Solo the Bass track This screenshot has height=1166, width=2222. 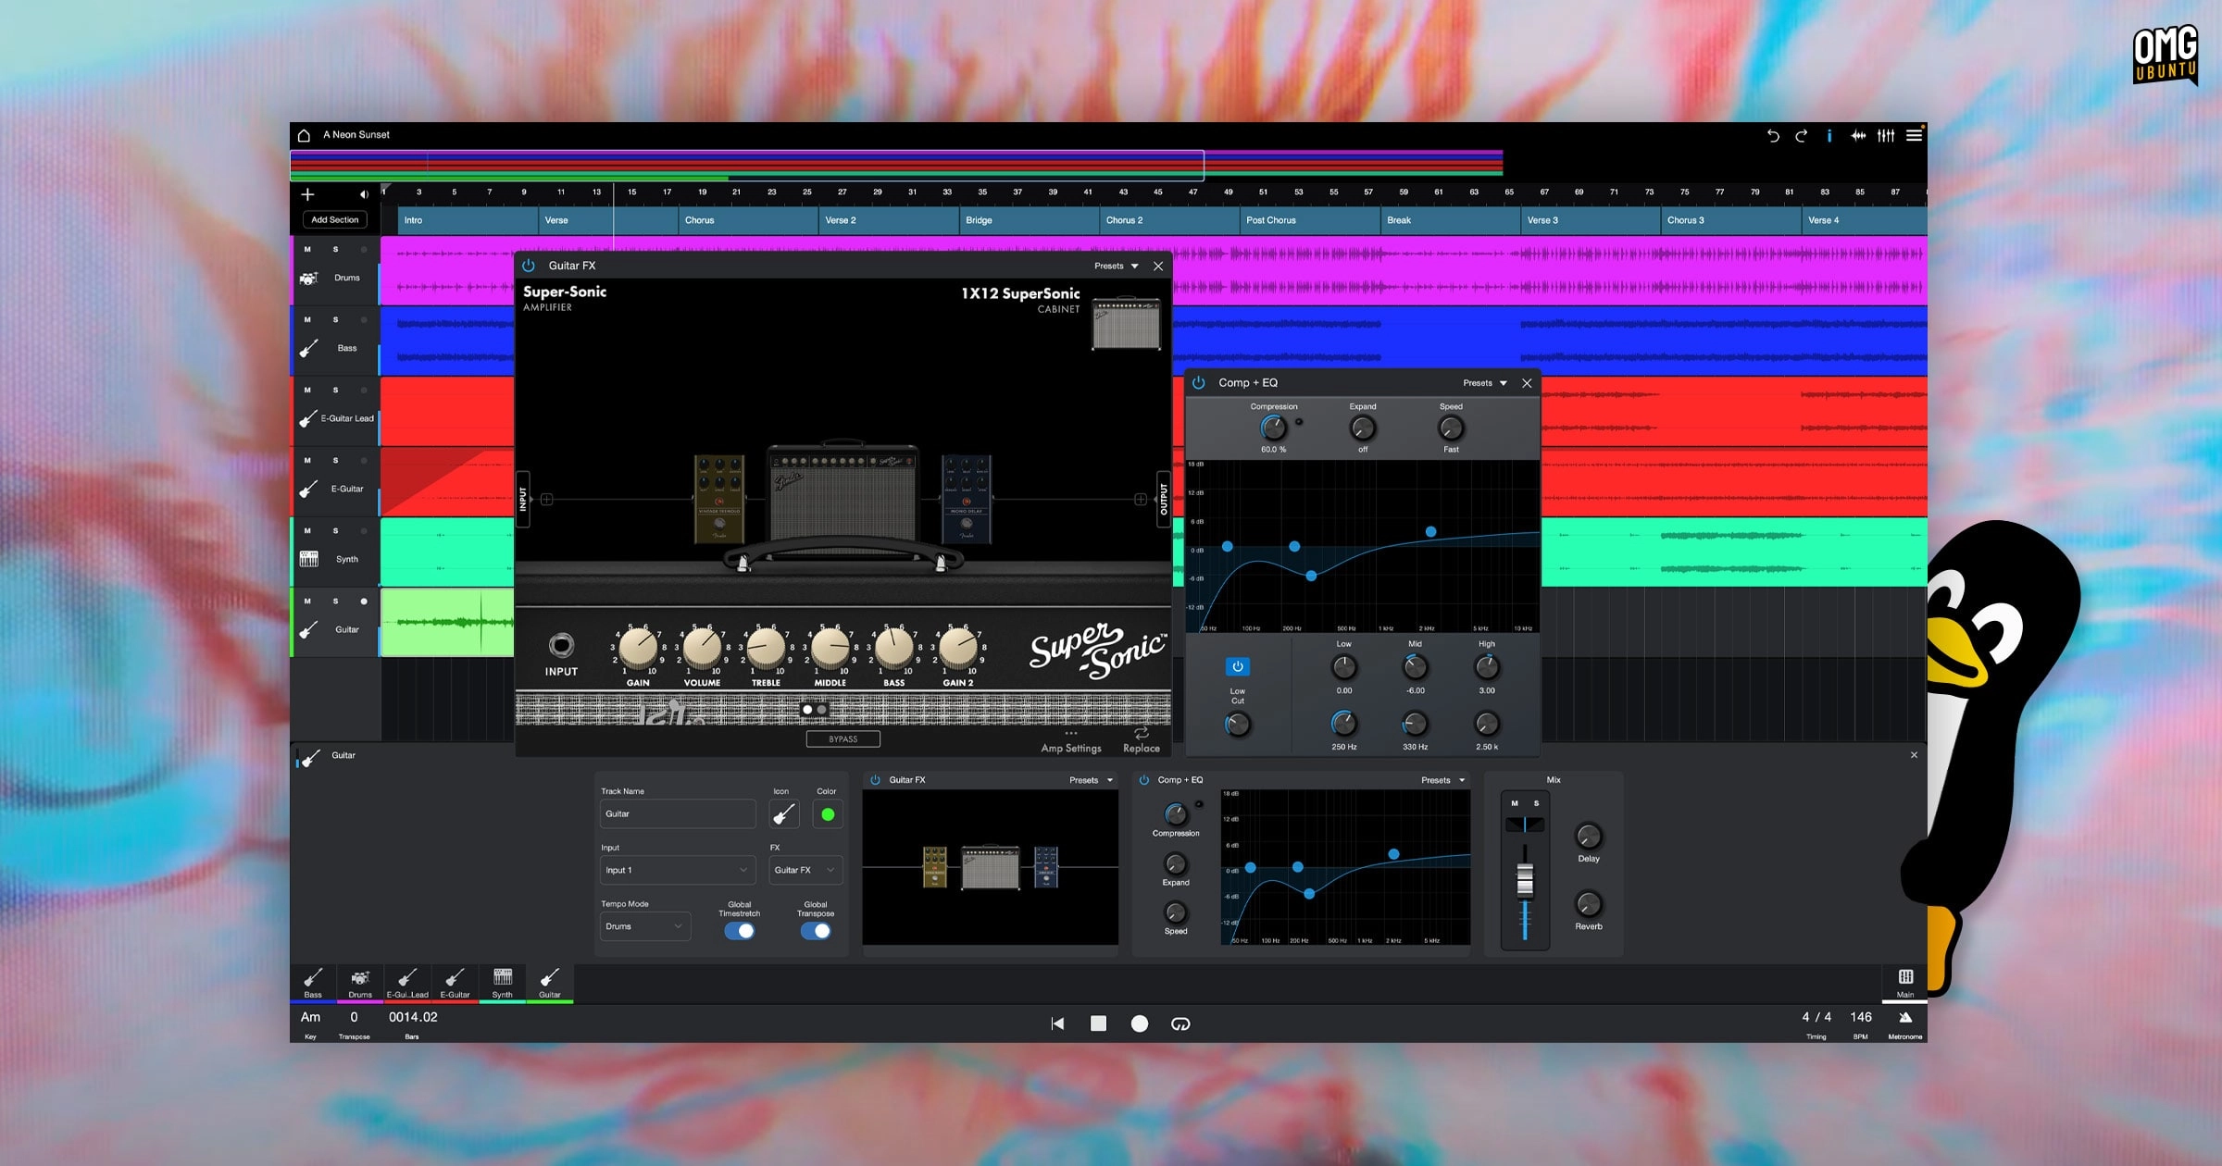(335, 320)
